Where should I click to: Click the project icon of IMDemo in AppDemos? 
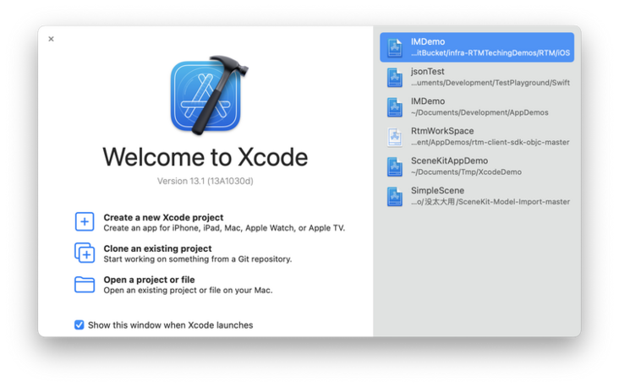click(x=394, y=107)
